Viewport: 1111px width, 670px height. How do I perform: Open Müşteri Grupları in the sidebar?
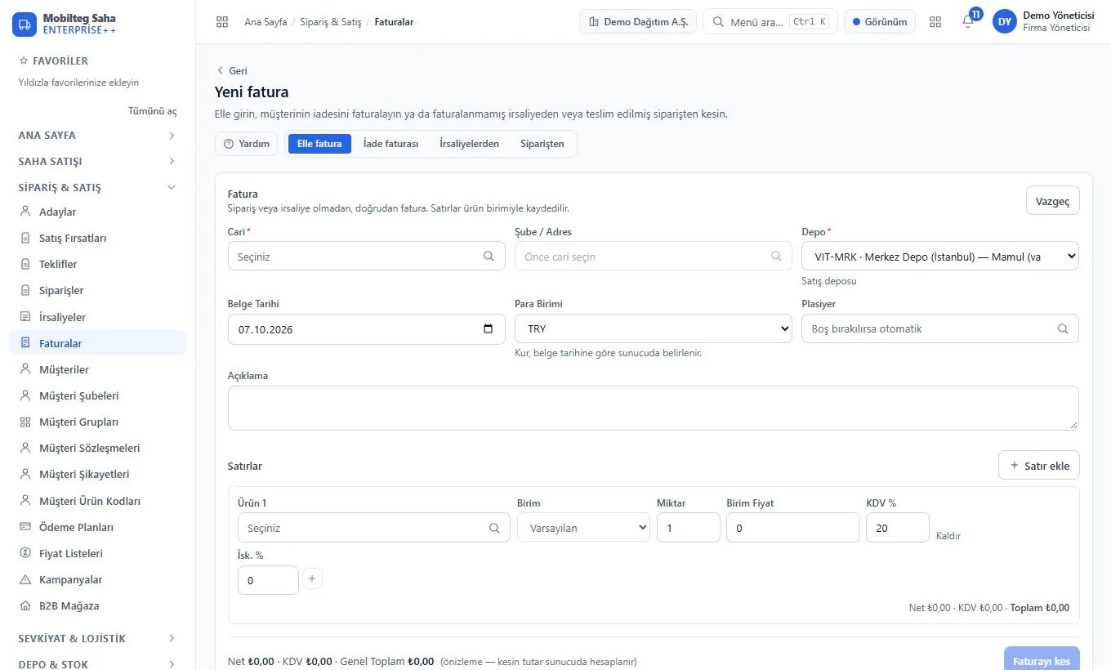click(98, 422)
